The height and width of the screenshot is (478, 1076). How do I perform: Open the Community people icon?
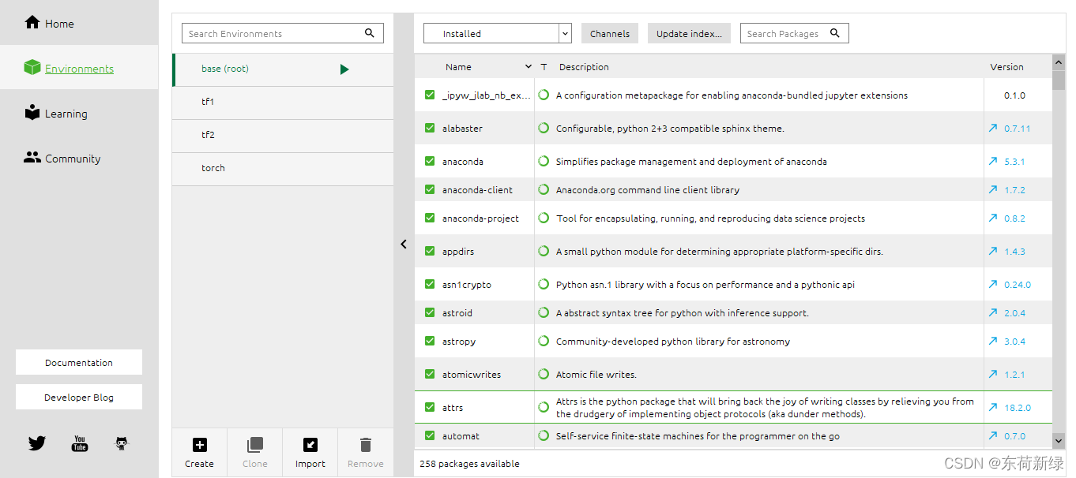[32, 158]
